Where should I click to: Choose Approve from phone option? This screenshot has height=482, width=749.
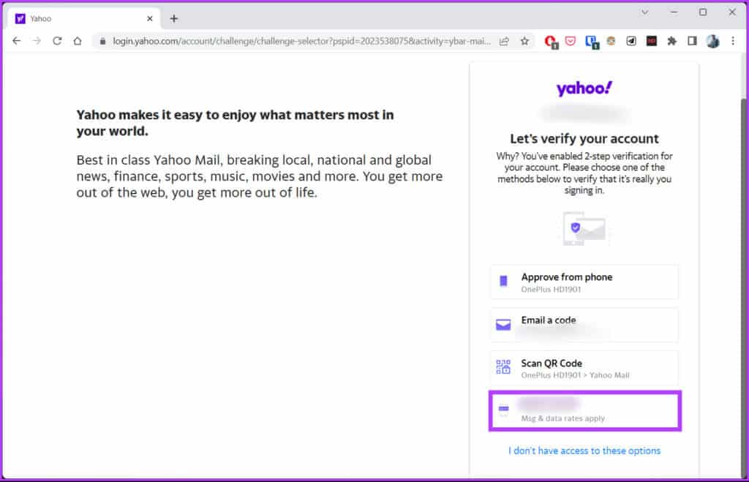click(584, 282)
